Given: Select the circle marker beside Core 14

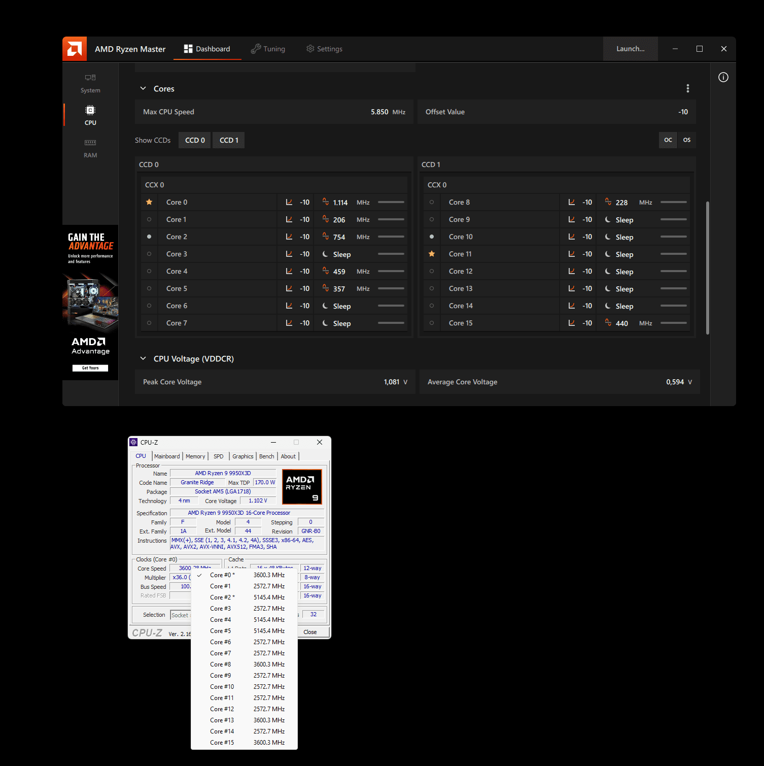Looking at the screenshot, I should pyautogui.click(x=432, y=306).
